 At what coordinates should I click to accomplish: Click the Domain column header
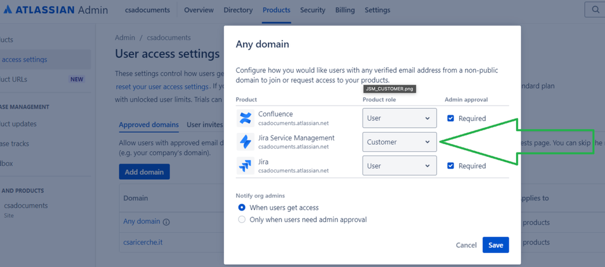coord(136,198)
